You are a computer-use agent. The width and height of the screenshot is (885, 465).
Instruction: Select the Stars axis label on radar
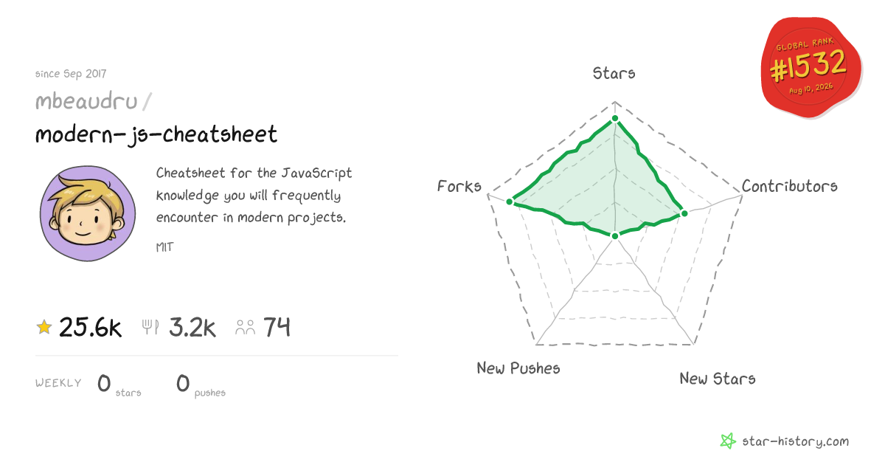coord(614,72)
